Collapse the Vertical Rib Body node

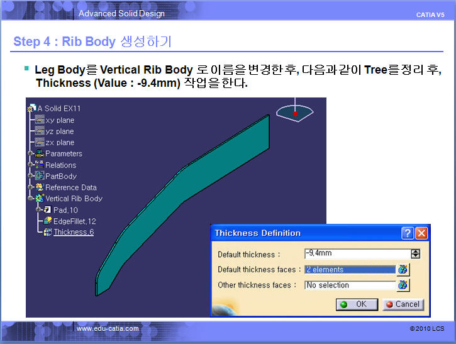coord(31,199)
